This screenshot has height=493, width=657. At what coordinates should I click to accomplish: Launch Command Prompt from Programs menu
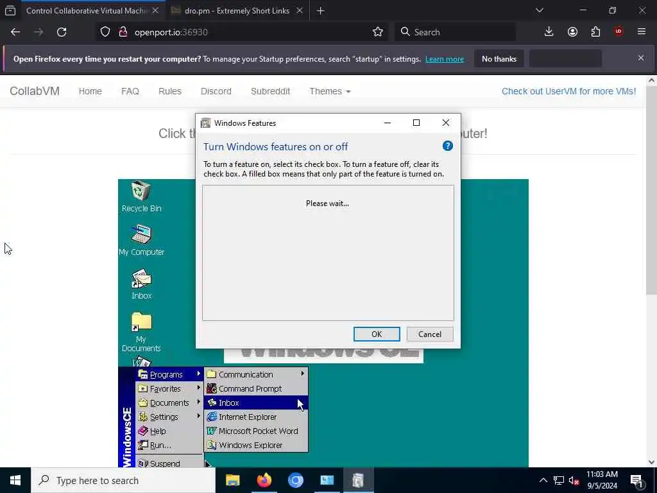[x=256, y=388]
